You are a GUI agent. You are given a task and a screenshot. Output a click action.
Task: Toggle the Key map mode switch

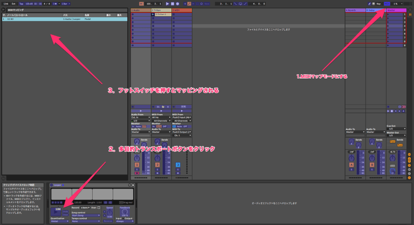[378, 4]
